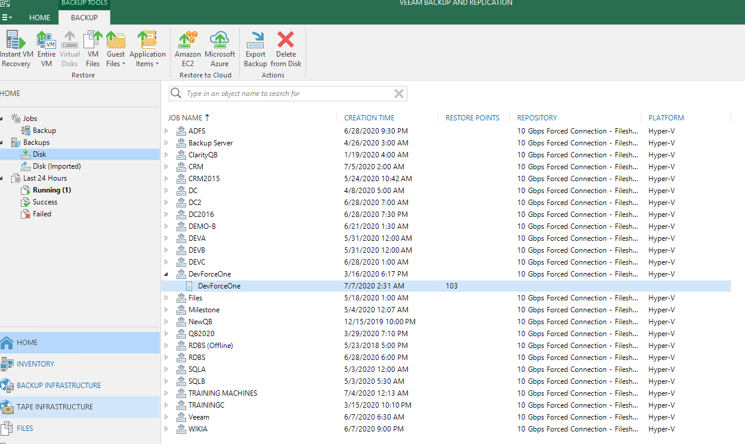Expand the WIKIA job row

pyautogui.click(x=166, y=429)
